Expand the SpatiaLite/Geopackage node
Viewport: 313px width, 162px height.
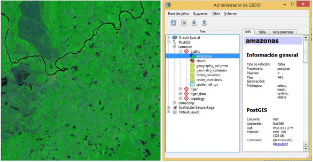(x=168, y=108)
